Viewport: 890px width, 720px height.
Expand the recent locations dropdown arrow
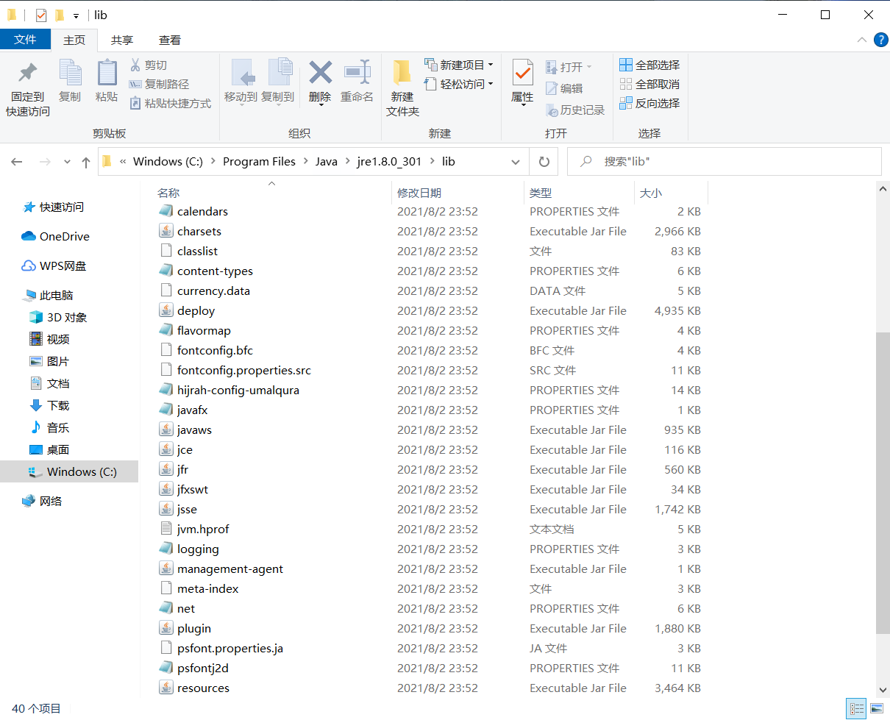pos(67,162)
